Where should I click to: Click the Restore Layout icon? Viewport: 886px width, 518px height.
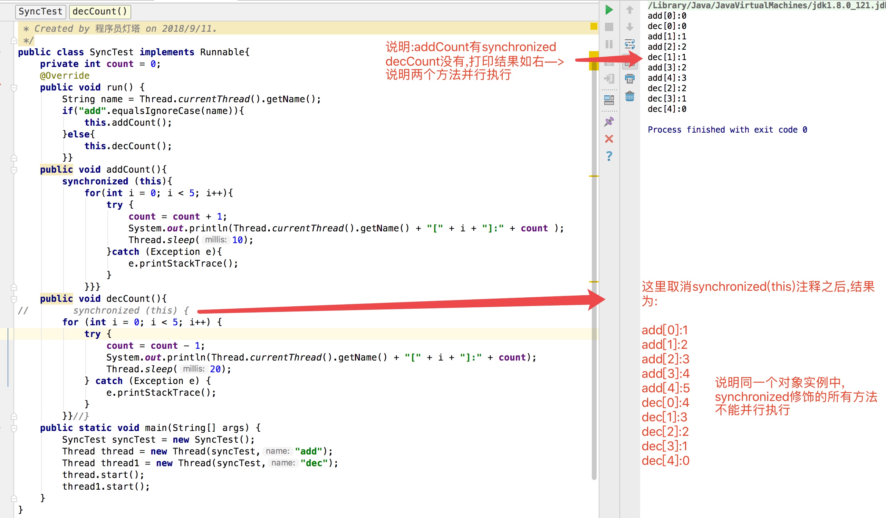point(609,100)
